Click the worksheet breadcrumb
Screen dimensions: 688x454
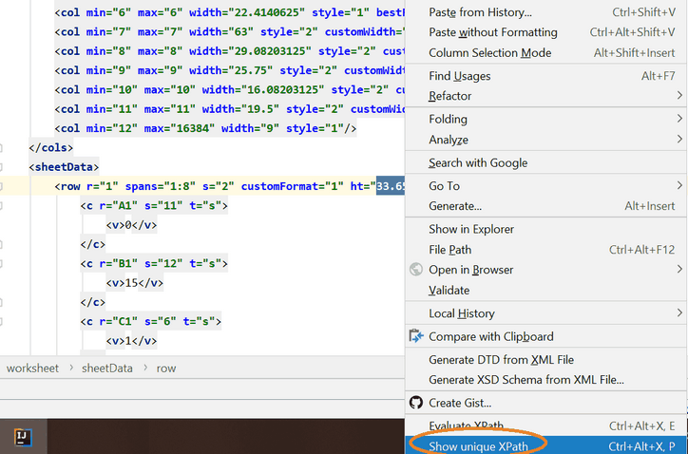point(32,368)
